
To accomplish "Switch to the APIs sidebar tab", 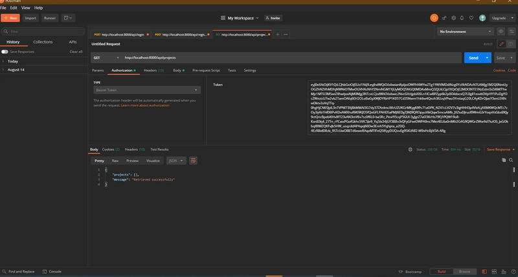I will pos(73,42).
